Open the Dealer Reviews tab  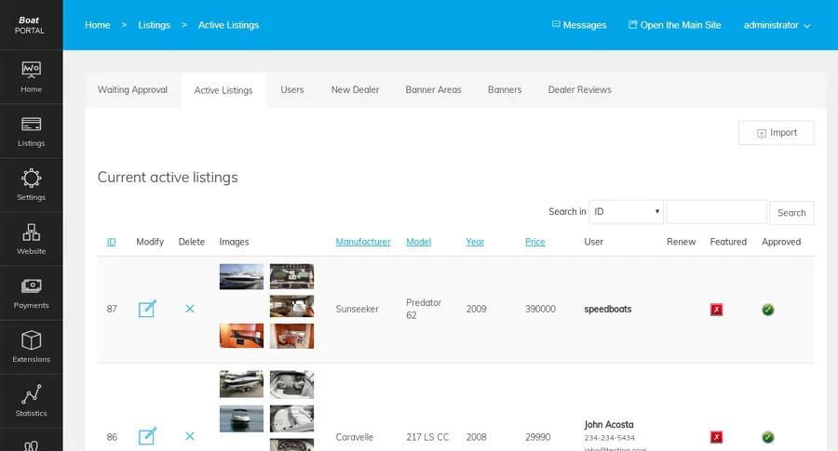point(579,90)
